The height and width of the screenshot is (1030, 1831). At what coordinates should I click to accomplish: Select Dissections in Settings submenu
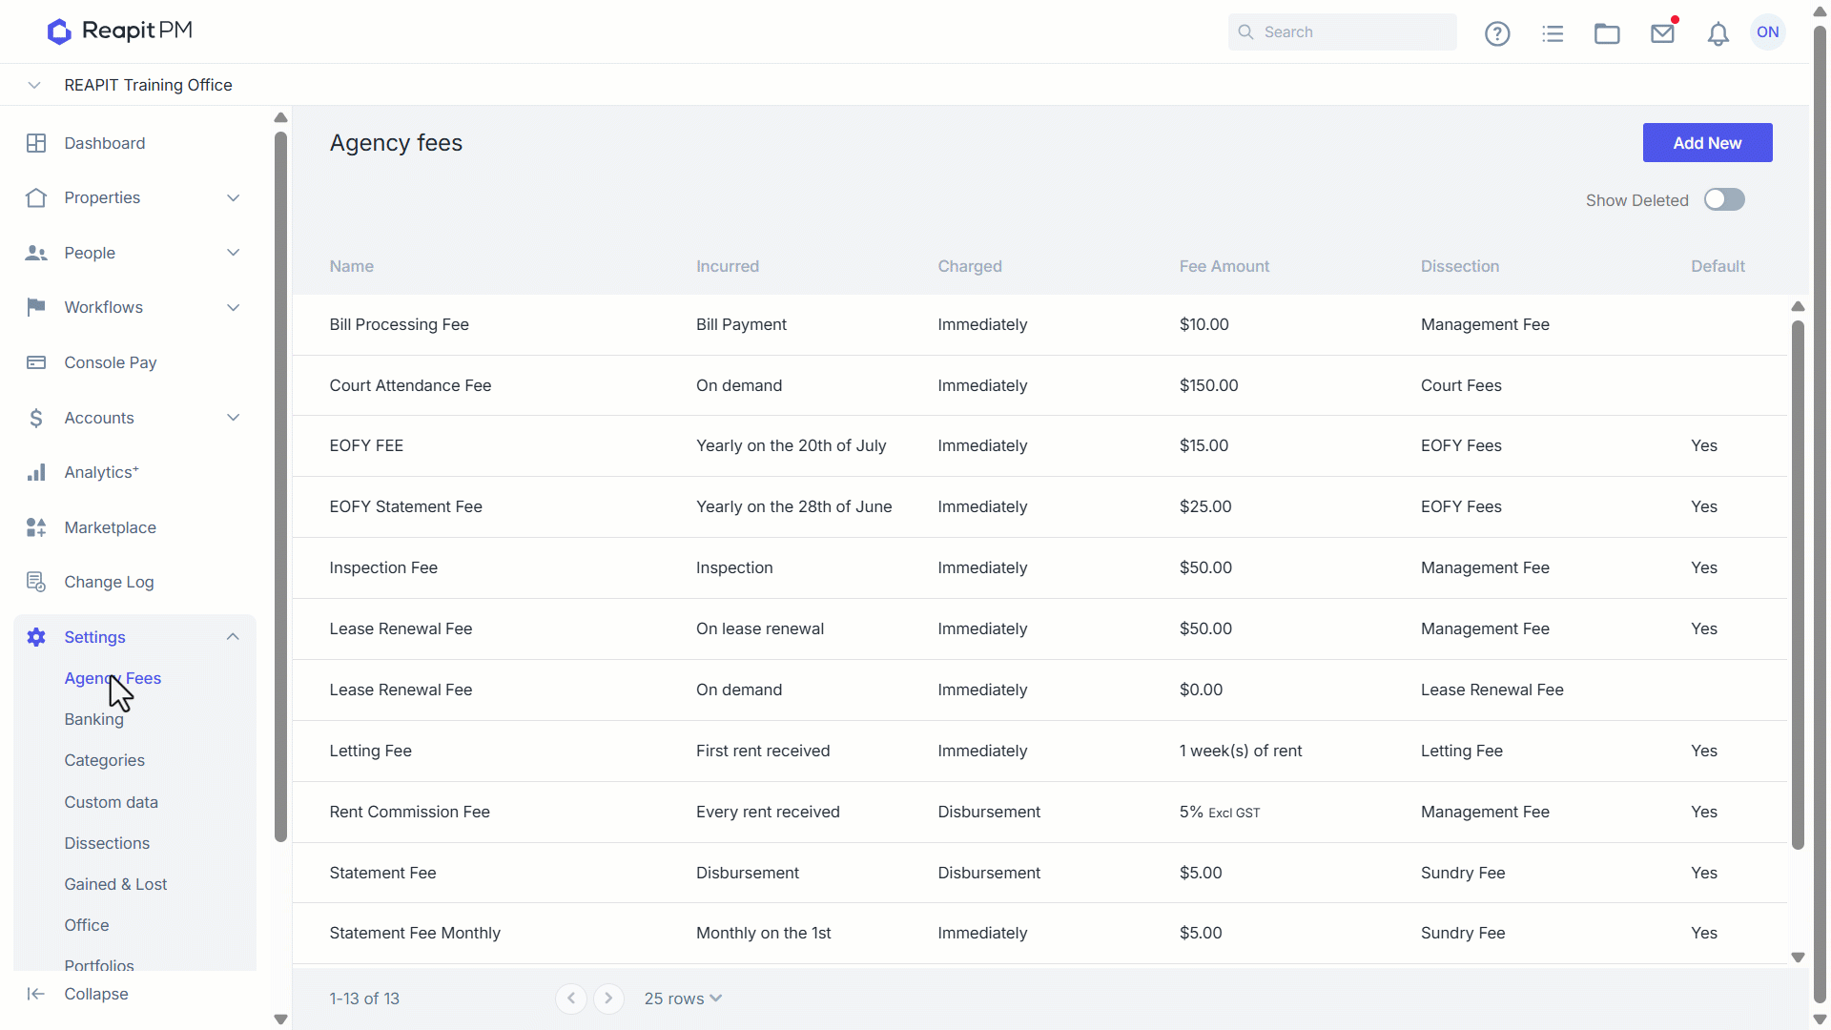[107, 843]
